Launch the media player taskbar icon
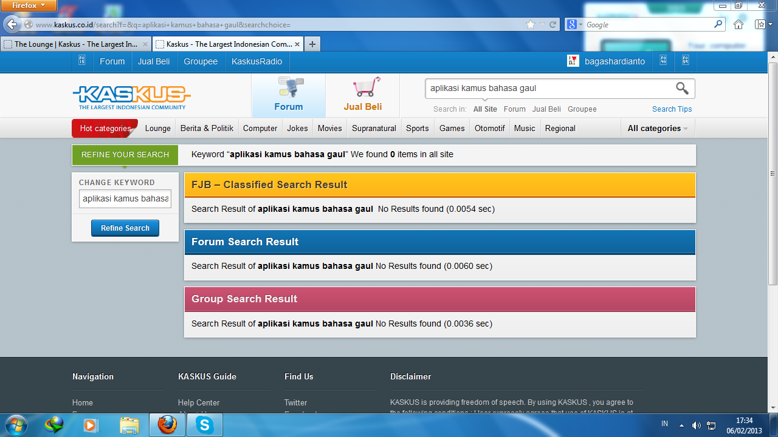Screen dimensions: 778x437 click(91, 425)
